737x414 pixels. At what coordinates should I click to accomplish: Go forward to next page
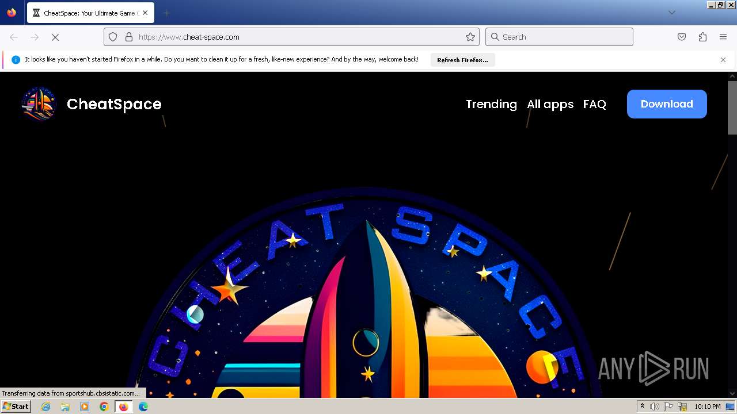click(35, 37)
